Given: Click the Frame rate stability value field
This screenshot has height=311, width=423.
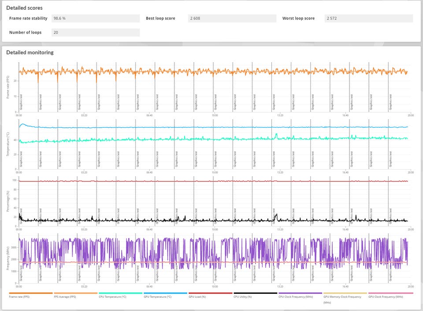Looking at the screenshot, I should click(95, 19).
